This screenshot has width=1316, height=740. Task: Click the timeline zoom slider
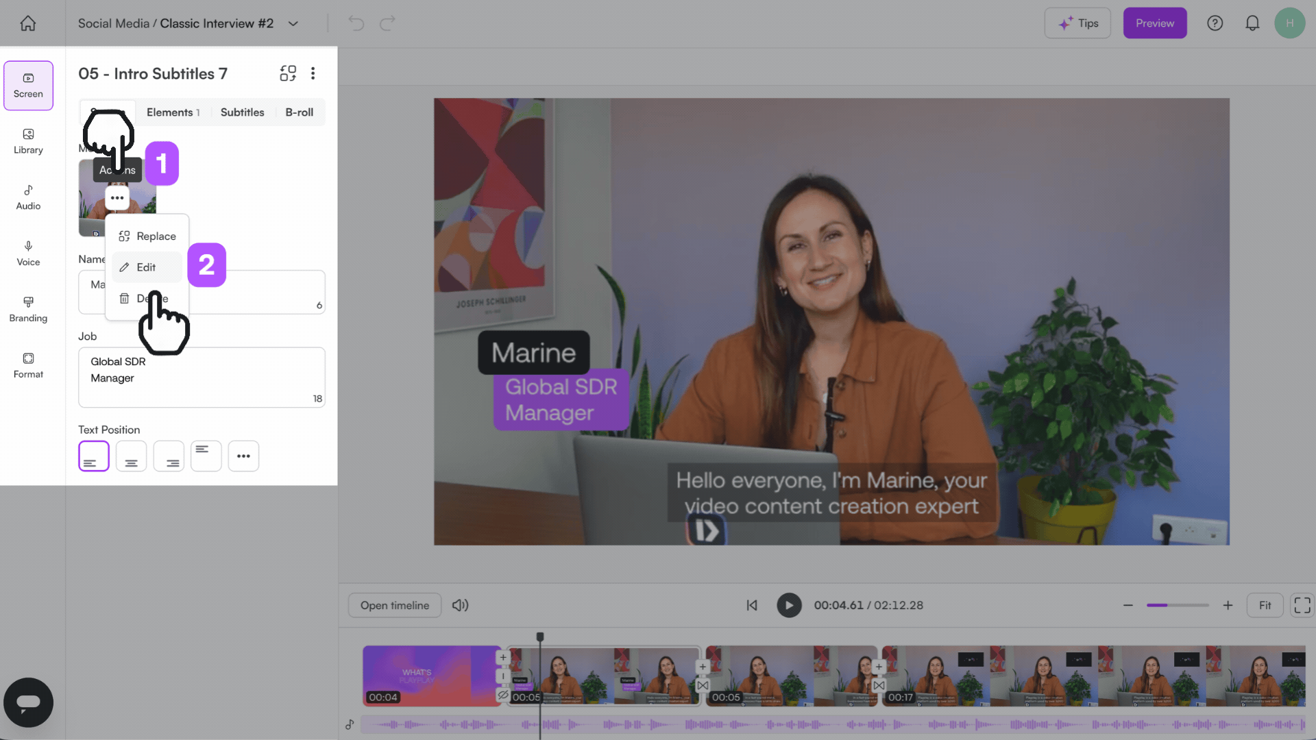pos(1178,605)
